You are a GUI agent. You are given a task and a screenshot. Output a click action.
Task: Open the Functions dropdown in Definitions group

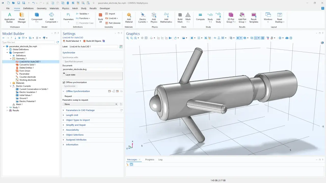83,18
